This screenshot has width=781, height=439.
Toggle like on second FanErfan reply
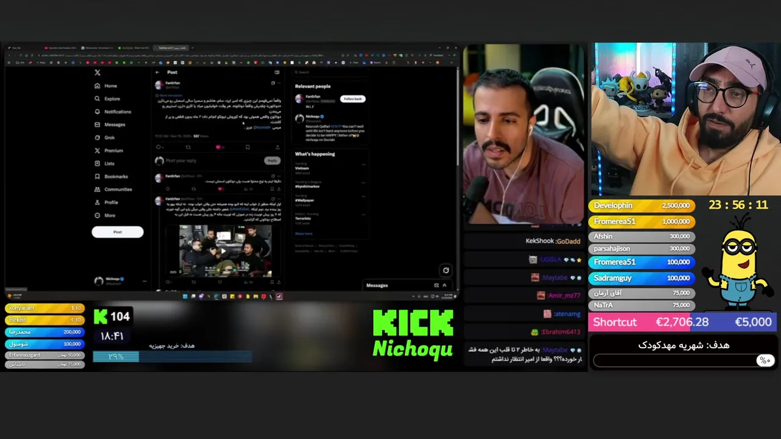219,188
